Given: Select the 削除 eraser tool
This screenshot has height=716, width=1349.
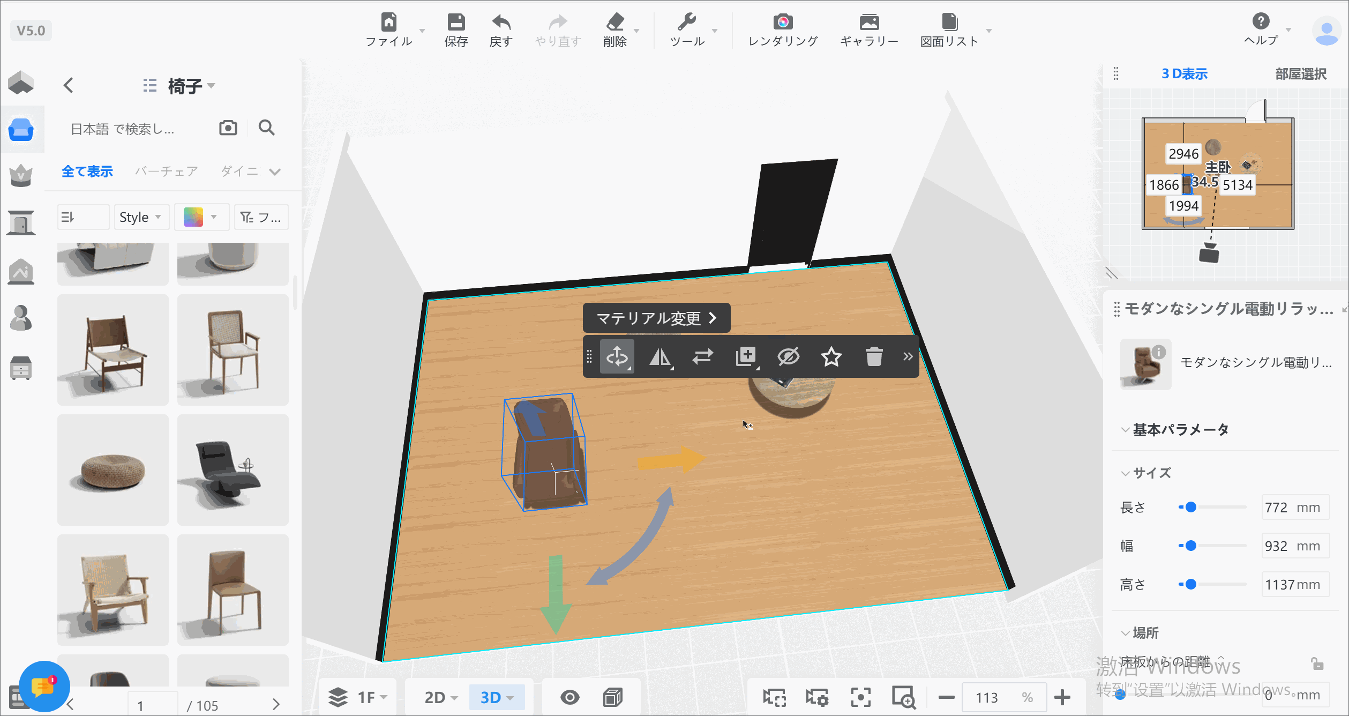Looking at the screenshot, I should (615, 22).
